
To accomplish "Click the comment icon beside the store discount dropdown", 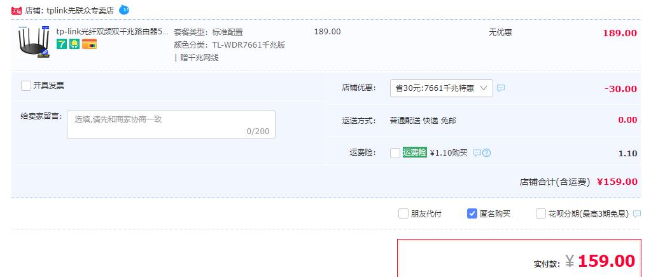I will pyautogui.click(x=501, y=88).
